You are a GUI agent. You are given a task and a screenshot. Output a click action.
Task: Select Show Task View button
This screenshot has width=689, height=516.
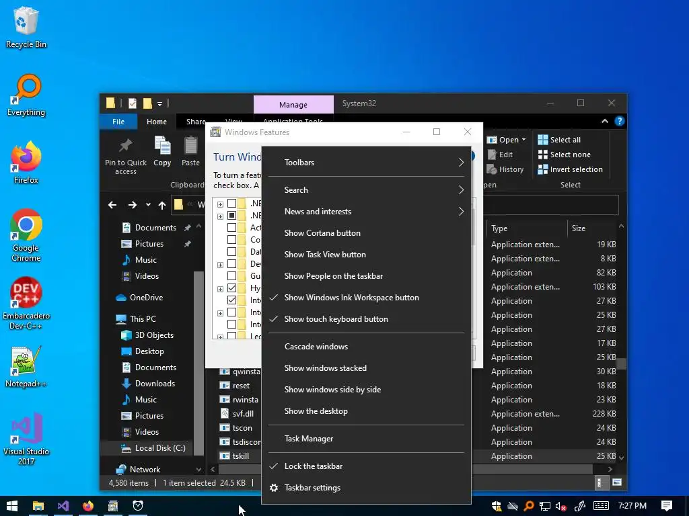(366, 255)
